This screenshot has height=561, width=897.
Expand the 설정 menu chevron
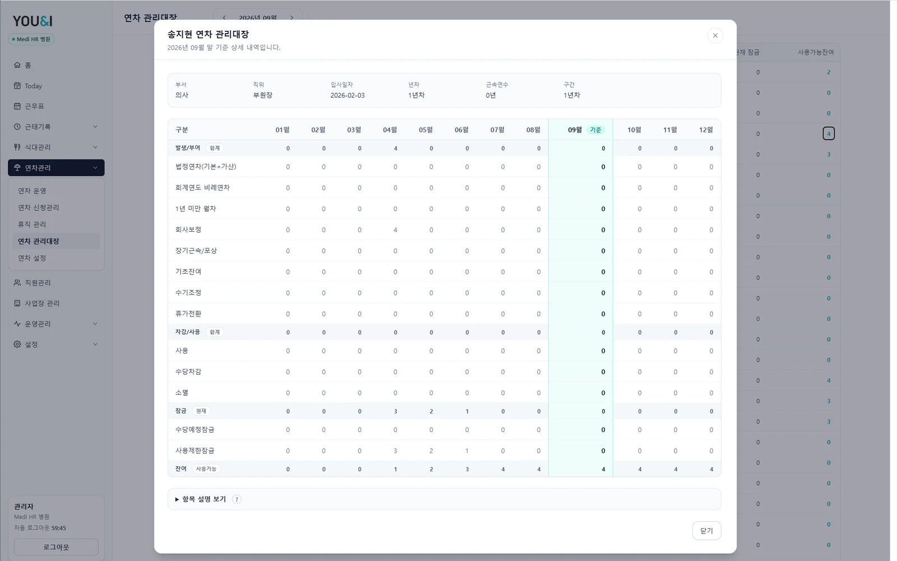pyautogui.click(x=95, y=344)
